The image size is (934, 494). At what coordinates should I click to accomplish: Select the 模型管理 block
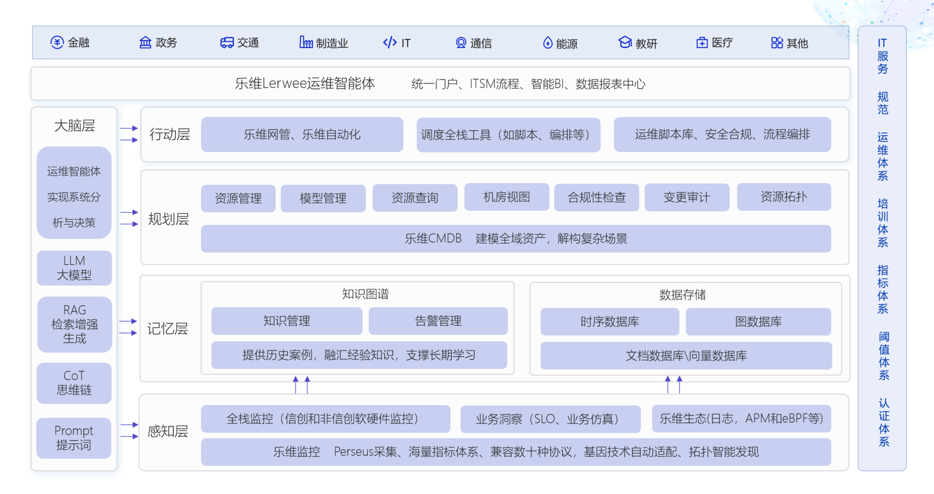323,198
